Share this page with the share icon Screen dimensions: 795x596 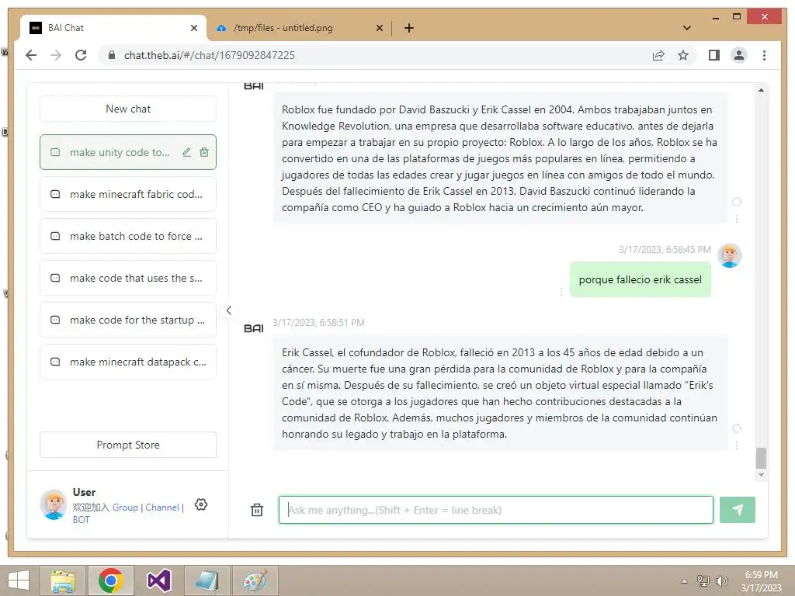[x=658, y=55]
